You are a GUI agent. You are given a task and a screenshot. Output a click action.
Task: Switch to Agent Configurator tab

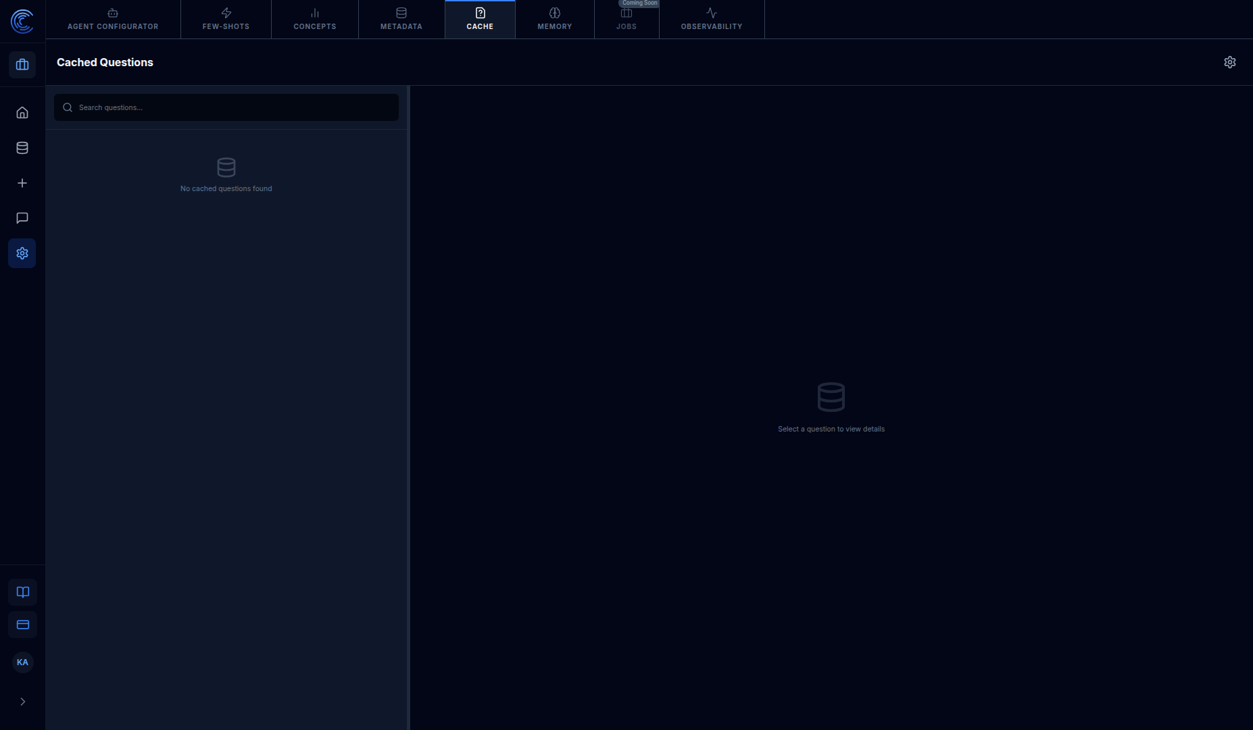[113, 20]
